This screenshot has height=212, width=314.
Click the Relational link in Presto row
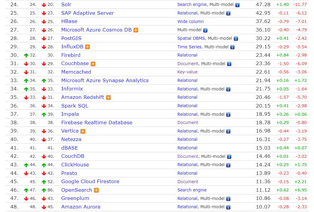tap(187, 173)
